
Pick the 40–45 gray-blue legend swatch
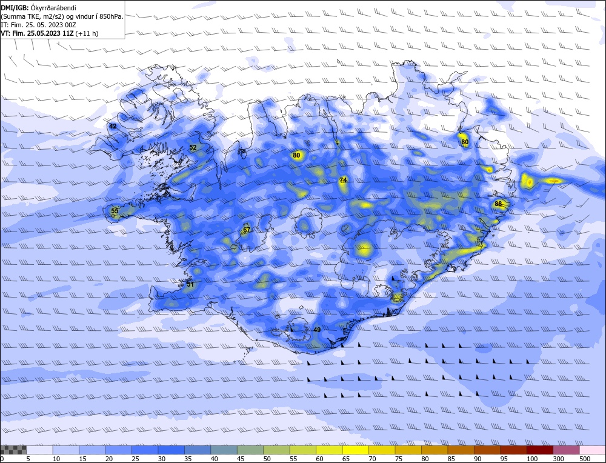(224, 450)
